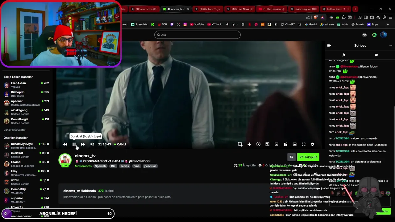Fast forward the stream using forward arrows
This screenshot has width=395, height=222.
83,144
